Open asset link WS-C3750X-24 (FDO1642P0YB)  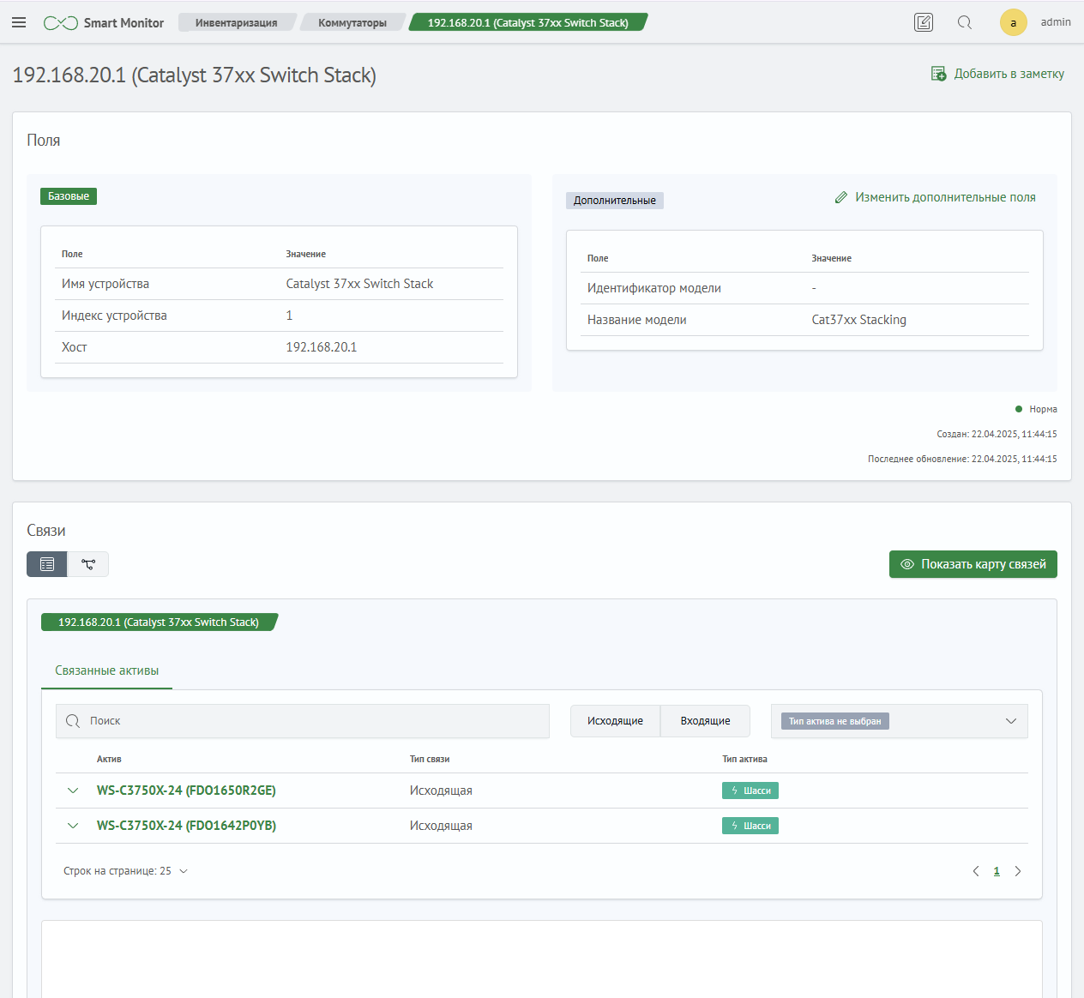click(x=186, y=826)
